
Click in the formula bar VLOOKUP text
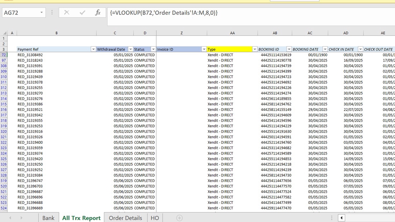(x=164, y=13)
